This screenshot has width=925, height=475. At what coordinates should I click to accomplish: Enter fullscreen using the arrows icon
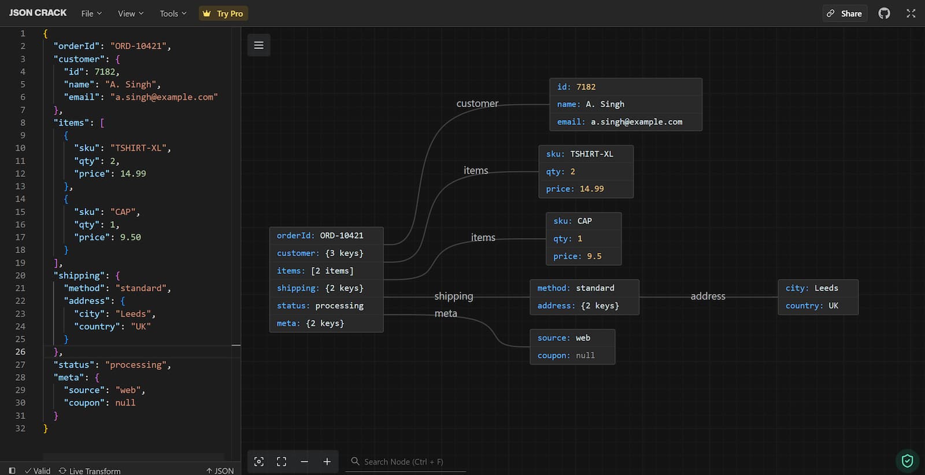911,13
